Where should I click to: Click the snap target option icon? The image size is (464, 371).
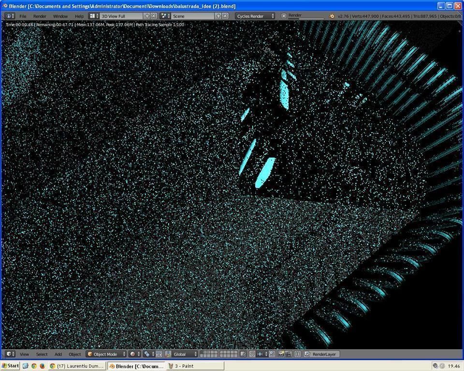tap(272, 354)
